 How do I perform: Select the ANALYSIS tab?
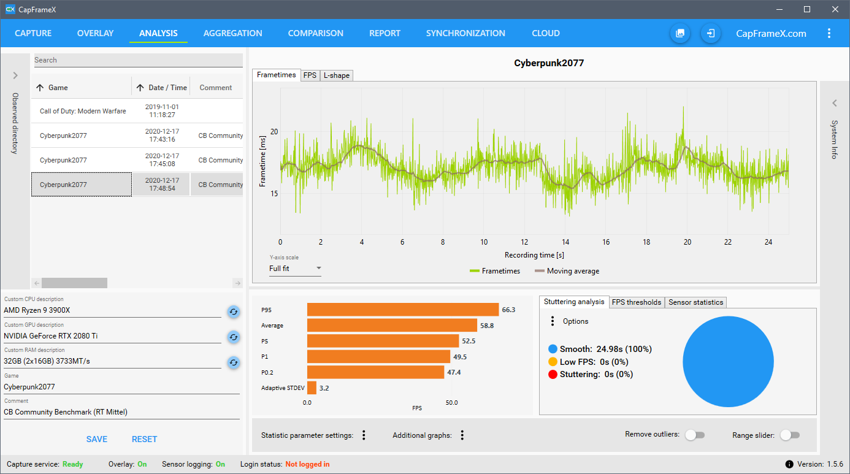158,33
